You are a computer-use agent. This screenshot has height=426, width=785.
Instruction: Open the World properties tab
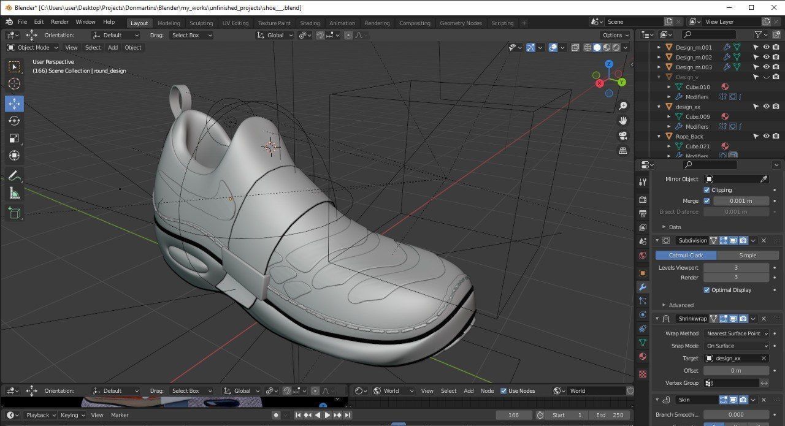tap(643, 255)
